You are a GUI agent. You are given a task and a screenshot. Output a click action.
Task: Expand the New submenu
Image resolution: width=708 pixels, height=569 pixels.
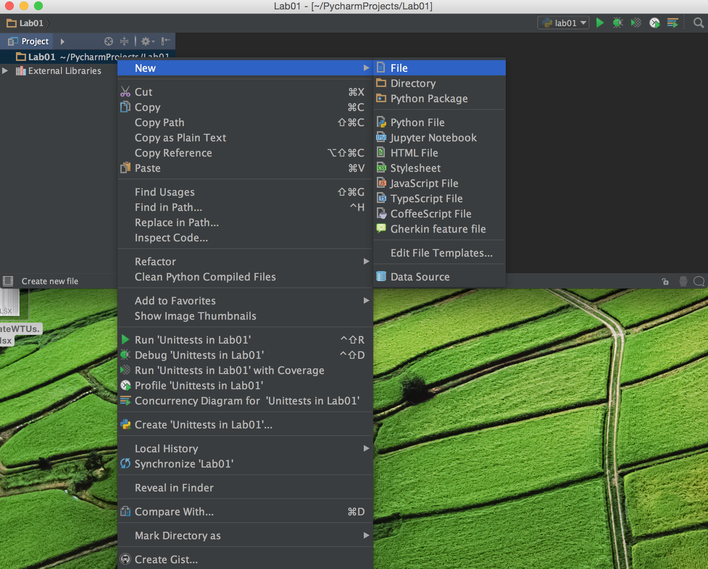pos(245,68)
